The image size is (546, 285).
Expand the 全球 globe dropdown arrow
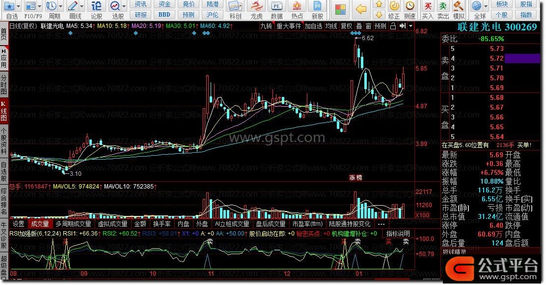pos(486,6)
